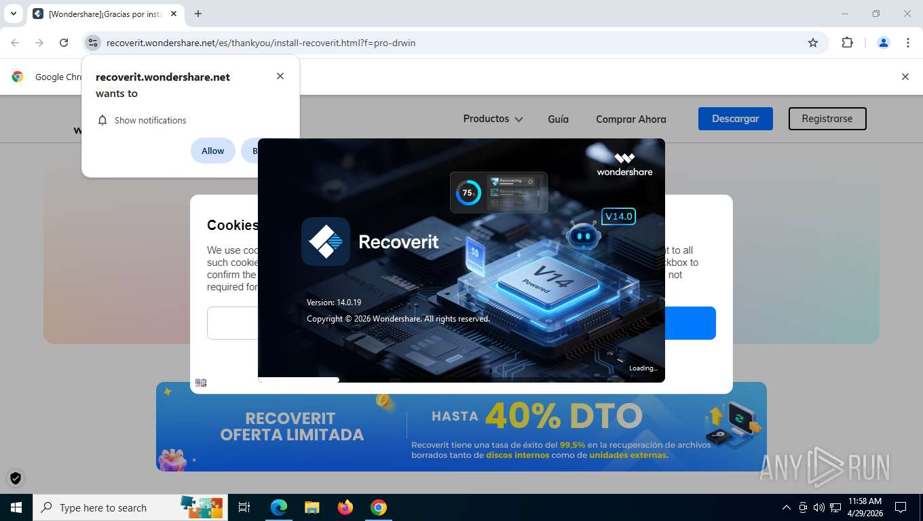Open the Guía menu item
Image resolution: width=923 pixels, height=521 pixels.
(558, 119)
